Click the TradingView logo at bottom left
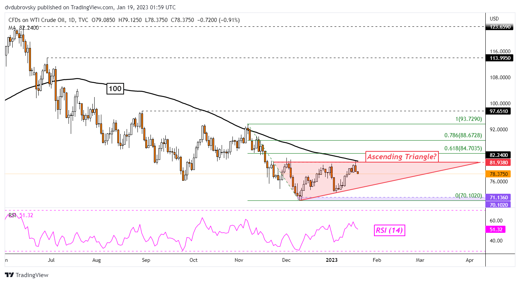Viewport: 520px width, 283px height. pyautogui.click(x=26, y=275)
